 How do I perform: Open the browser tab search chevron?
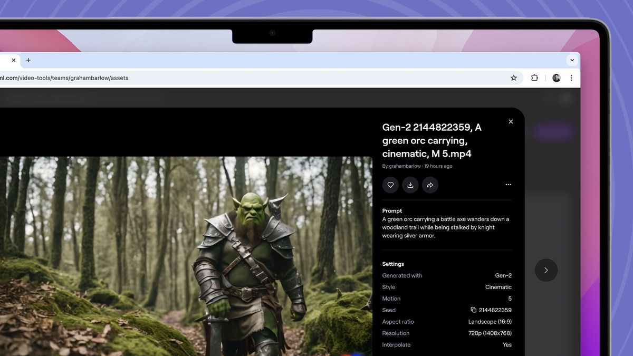tap(572, 60)
